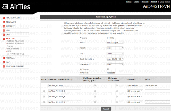The width and height of the screenshot is (171, 112).
Task: Enable the AirTies_Air5442_2 network checkbox
Action: tap(44, 91)
